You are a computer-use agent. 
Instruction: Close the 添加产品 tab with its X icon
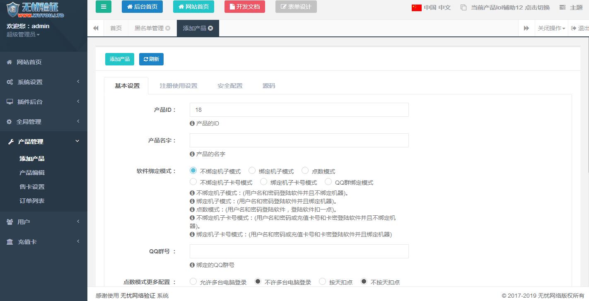pyautogui.click(x=210, y=28)
